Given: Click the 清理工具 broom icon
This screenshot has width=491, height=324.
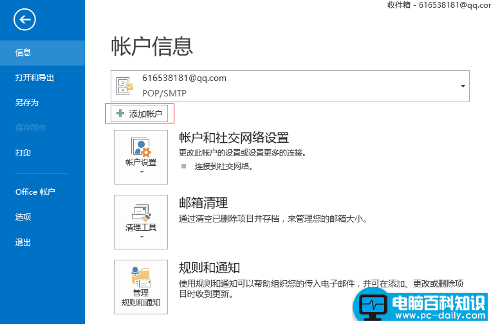Looking at the screenshot, I should 141,212.
